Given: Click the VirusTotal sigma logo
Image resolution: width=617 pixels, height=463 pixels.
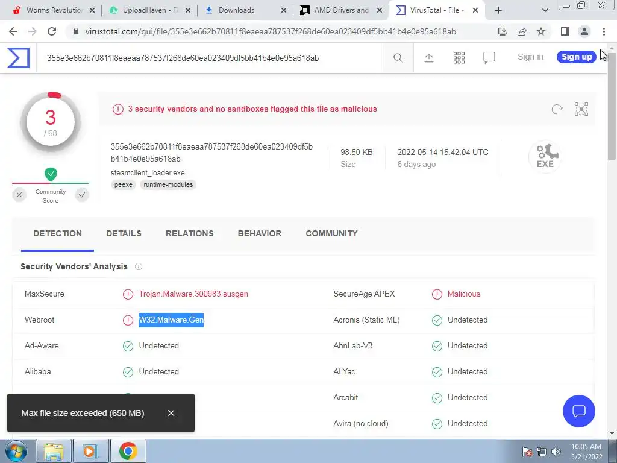Looking at the screenshot, I should click(x=18, y=58).
